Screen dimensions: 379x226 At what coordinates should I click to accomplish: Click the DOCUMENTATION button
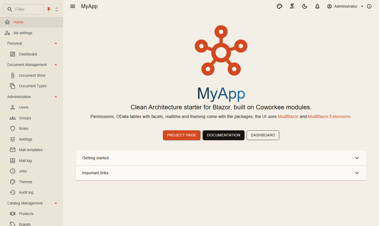(x=223, y=135)
